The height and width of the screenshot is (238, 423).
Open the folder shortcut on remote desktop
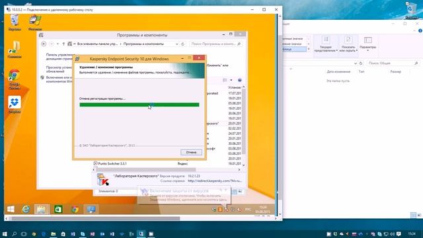(x=15, y=50)
